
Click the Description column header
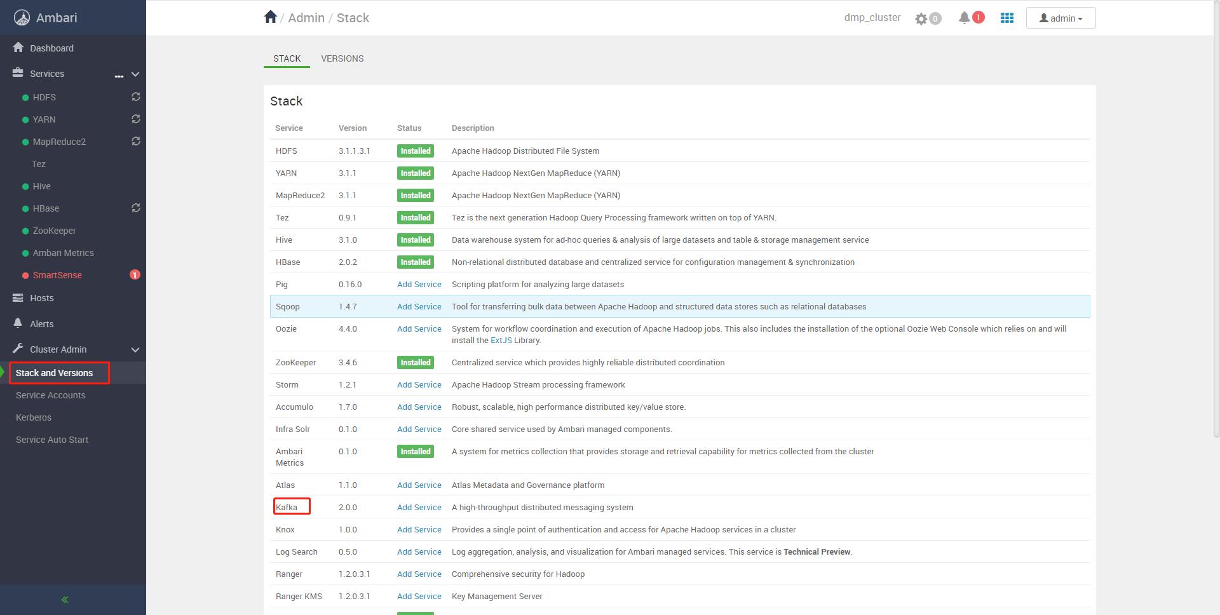pyautogui.click(x=473, y=128)
